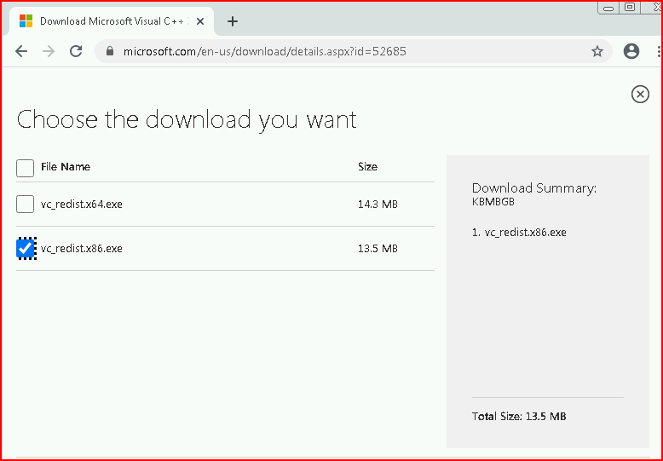This screenshot has width=663, height=461.
Task: Go back using the browser back arrow
Action: click(x=21, y=51)
